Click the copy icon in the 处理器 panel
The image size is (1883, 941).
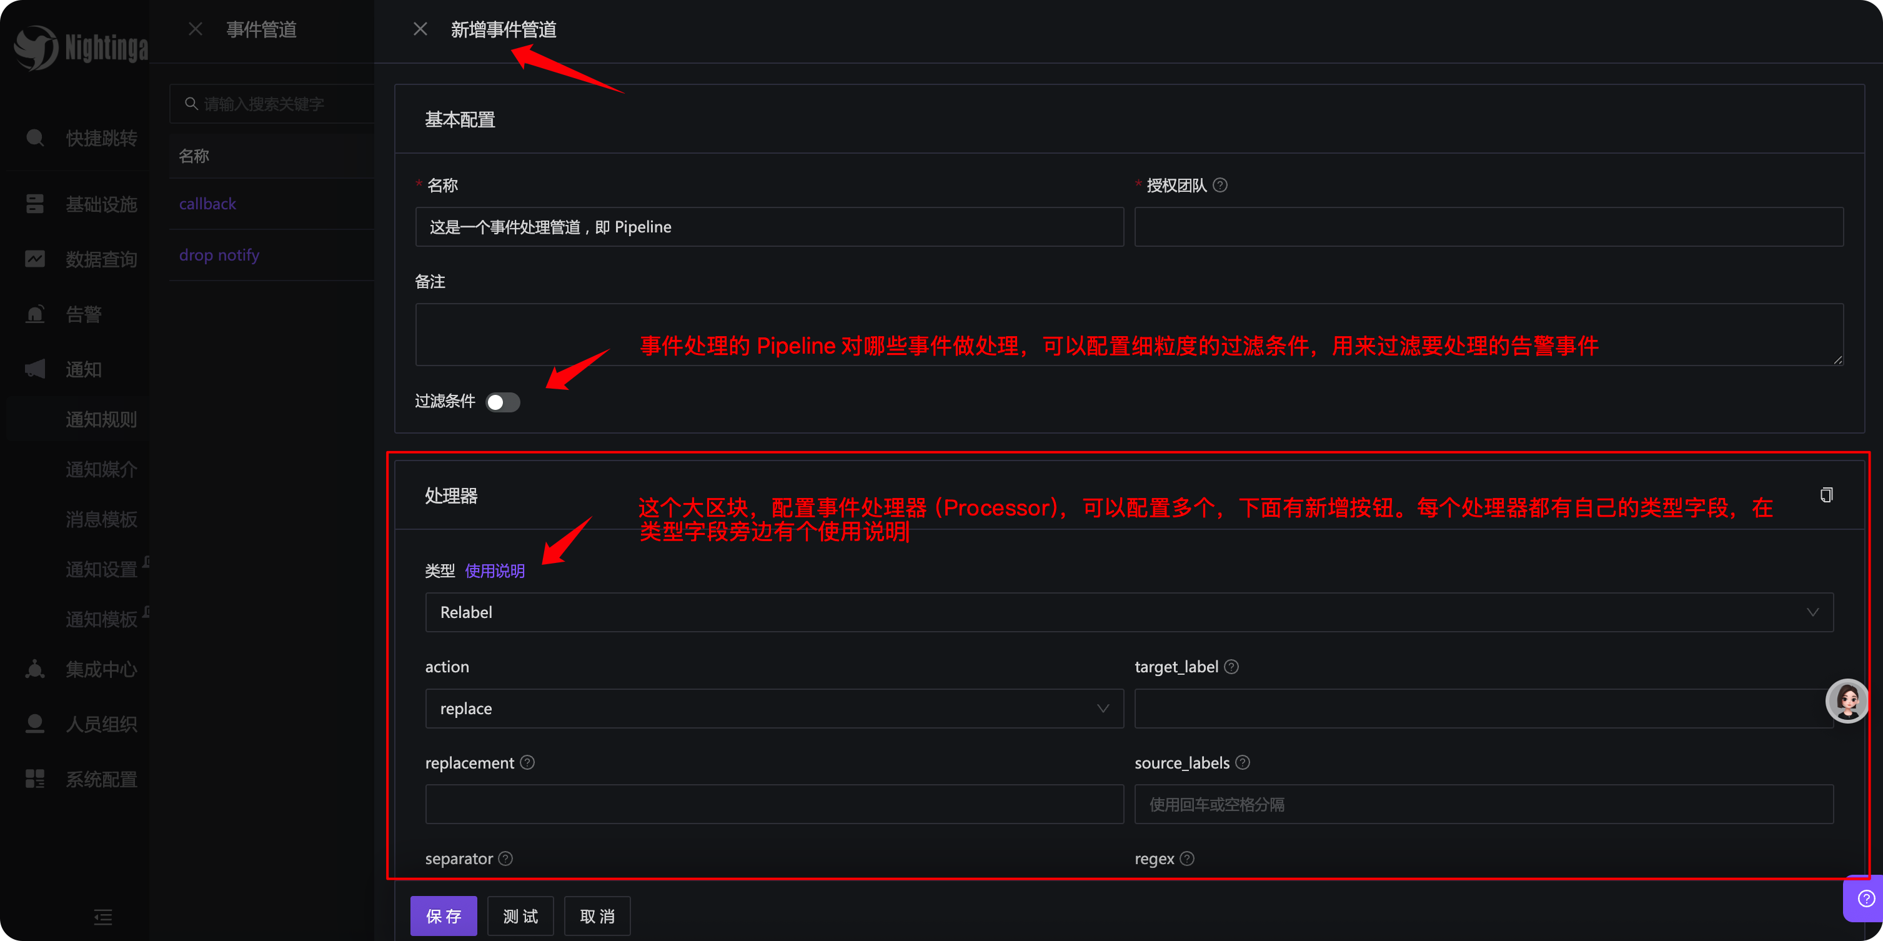coord(1826,494)
